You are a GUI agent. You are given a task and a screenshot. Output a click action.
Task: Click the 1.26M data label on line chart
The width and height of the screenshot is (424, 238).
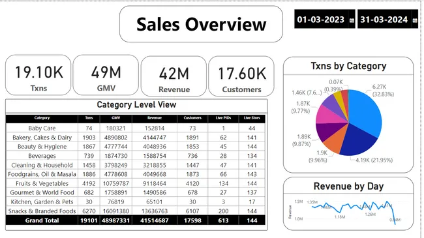tap(370, 214)
